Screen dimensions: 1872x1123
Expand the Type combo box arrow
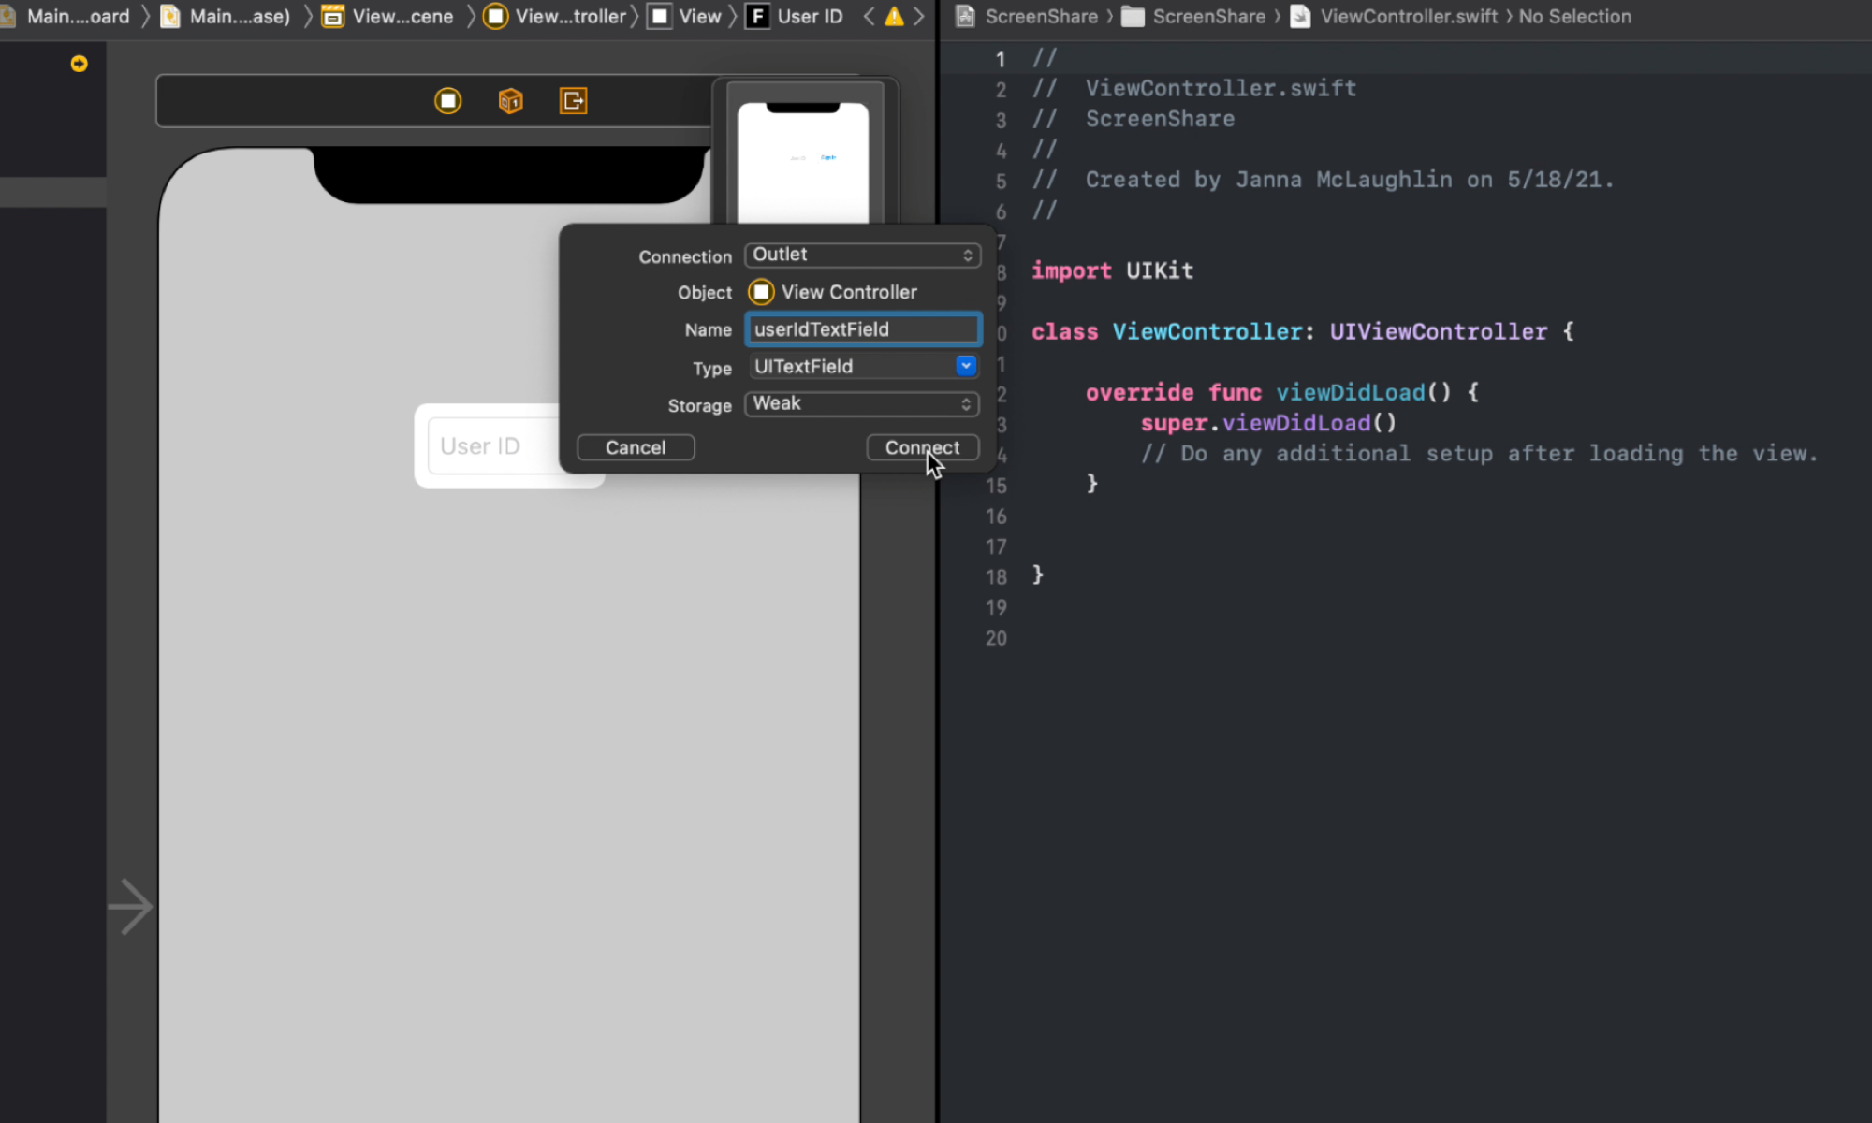point(966,366)
